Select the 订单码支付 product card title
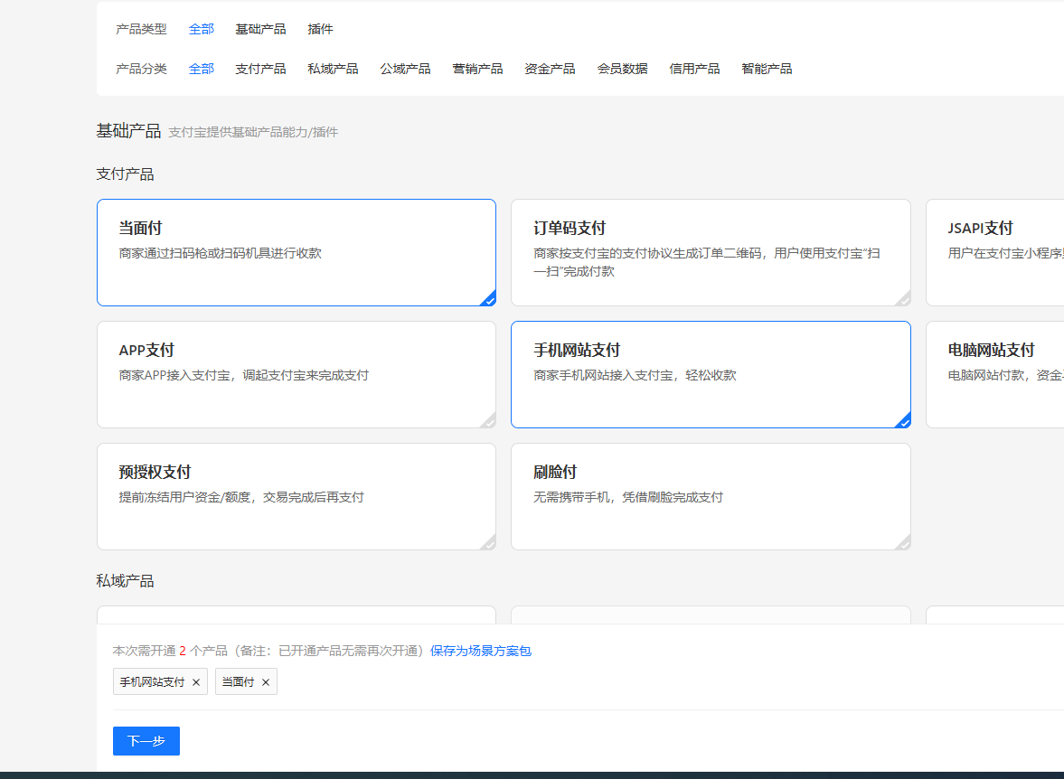Screen dimensions: 1064x779 [570, 228]
